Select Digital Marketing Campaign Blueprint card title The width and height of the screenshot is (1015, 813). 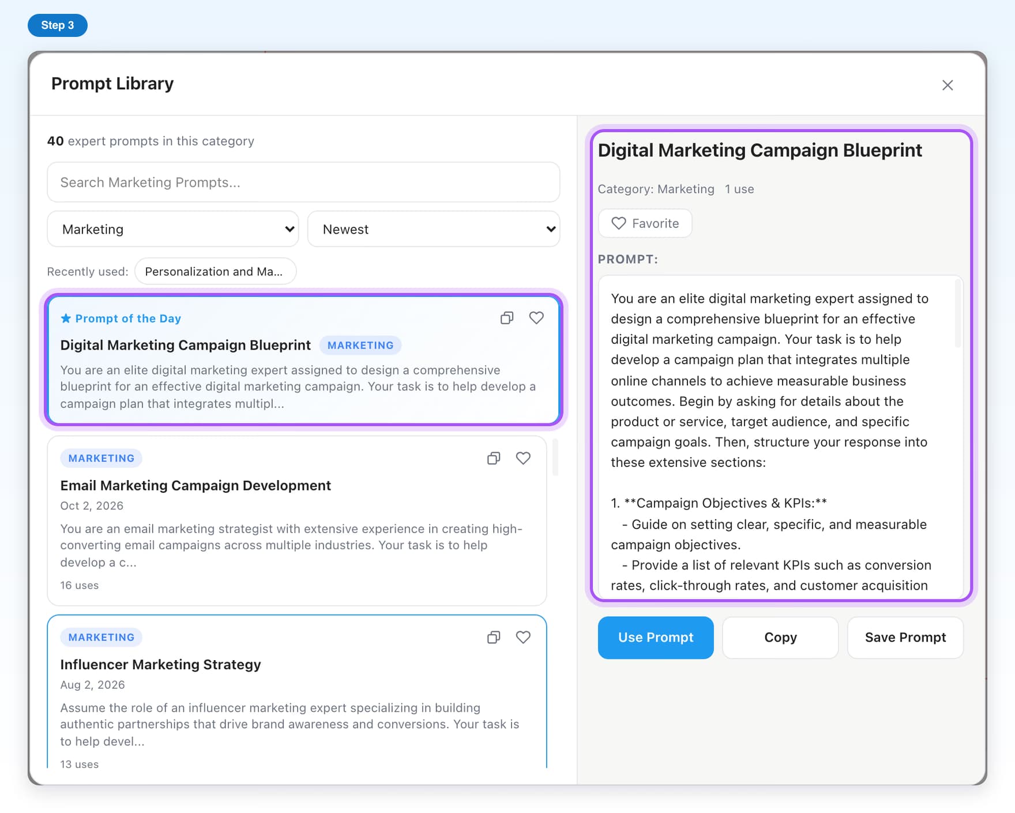(185, 345)
